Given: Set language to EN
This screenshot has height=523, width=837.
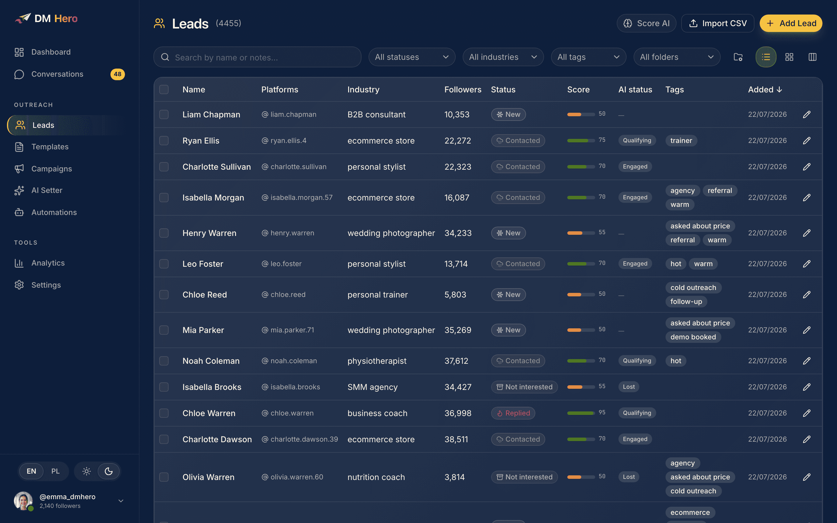Looking at the screenshot, I should coord(31,471).
